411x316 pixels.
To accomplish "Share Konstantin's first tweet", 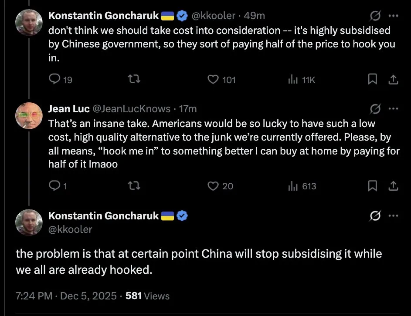I will coord(393,79).
